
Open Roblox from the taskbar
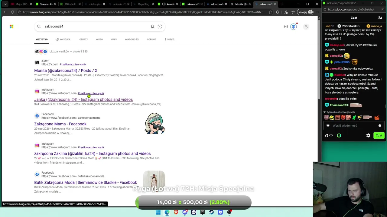(220, 212)
